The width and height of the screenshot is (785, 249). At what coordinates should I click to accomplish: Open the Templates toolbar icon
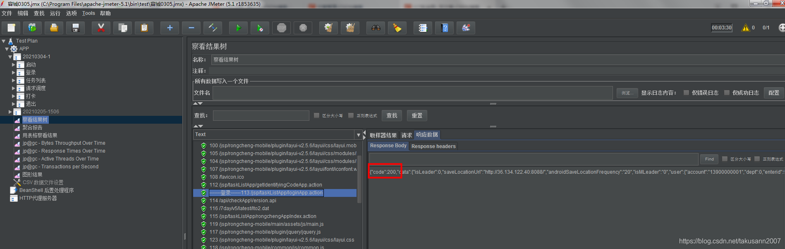[x=32, y=28]
